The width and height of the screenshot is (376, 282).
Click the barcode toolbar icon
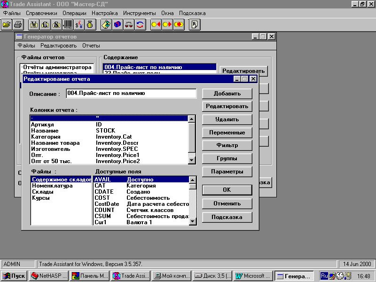click(68, 24)
